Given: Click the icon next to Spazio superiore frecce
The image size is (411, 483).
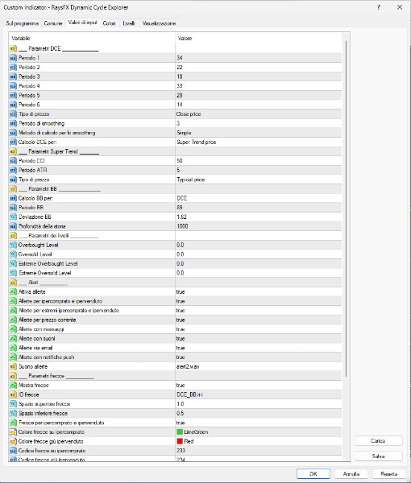Looking at the screenshot, I should (13, 404).
